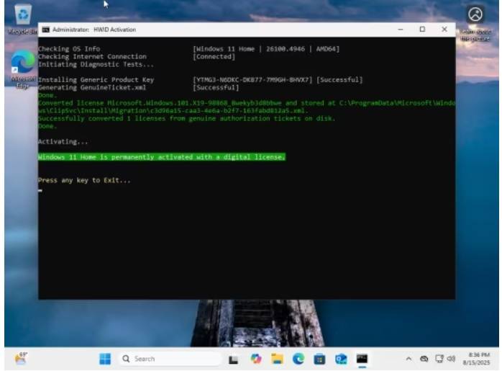Click highlighted 'permanently activated with a digital license' line
The height and width of the screenshot is (371, 502).
pos(162,157)
